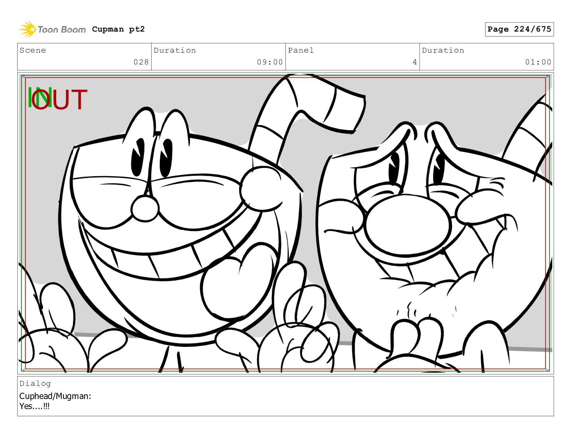Image resolution: width=572 pixels, height=442 pixels.
Task: Click the panel duration value '01:00'
Action: tap(538, 62)
